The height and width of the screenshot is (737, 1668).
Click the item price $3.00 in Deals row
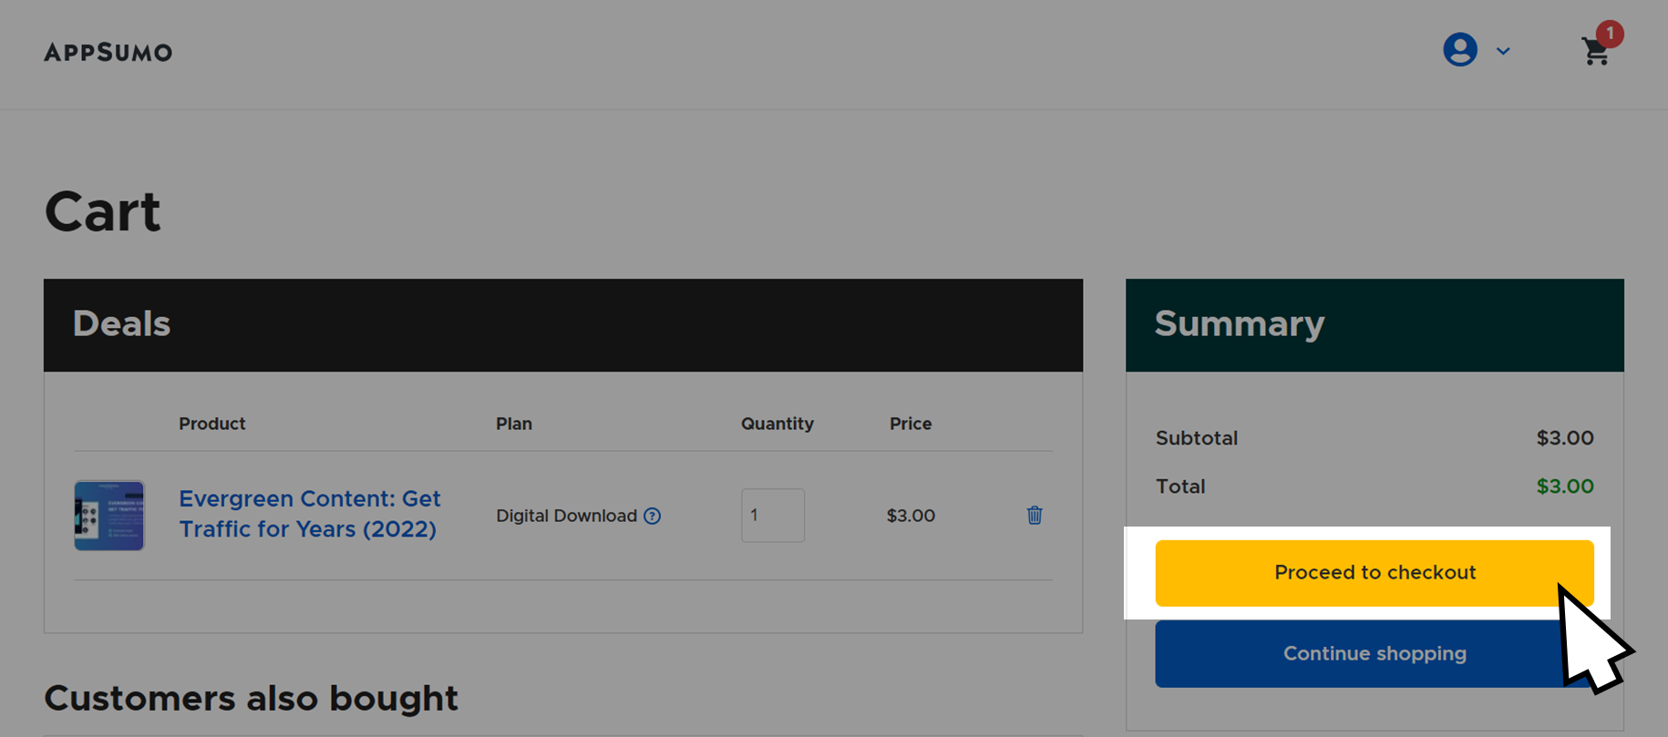pos(911,516)
